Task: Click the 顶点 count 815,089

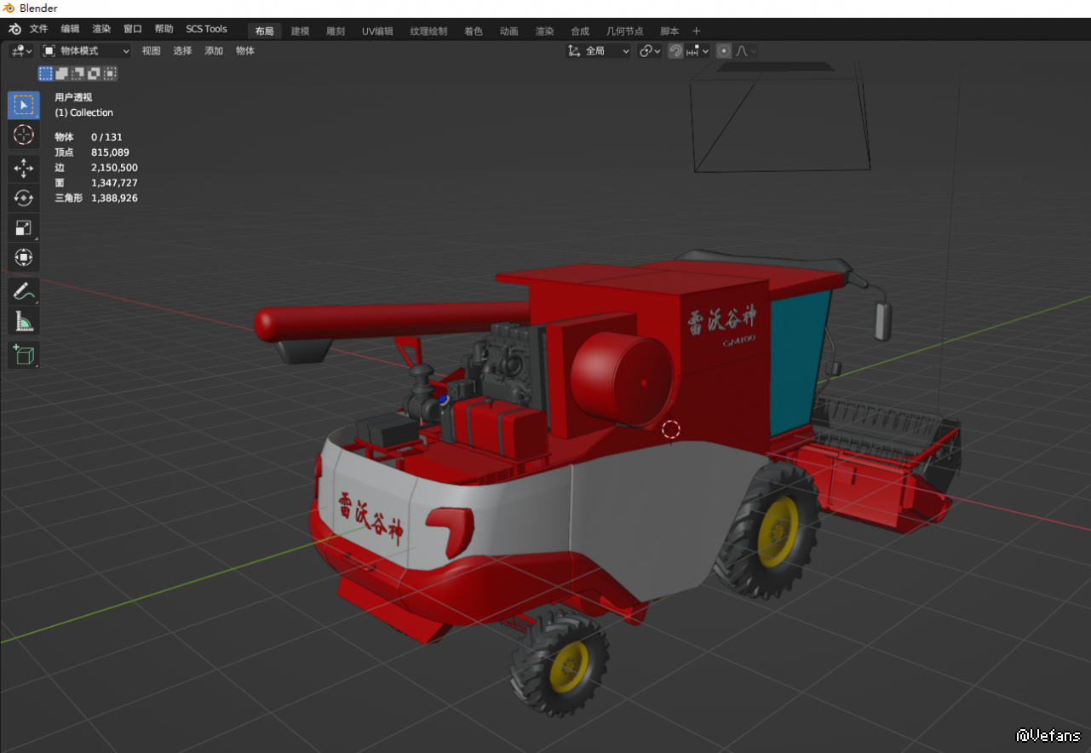Action: pyautogui.click(x=110, y=152)
